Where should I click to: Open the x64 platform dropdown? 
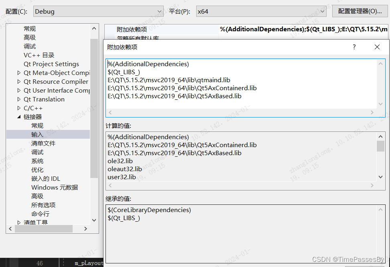(x=323, y=11)
